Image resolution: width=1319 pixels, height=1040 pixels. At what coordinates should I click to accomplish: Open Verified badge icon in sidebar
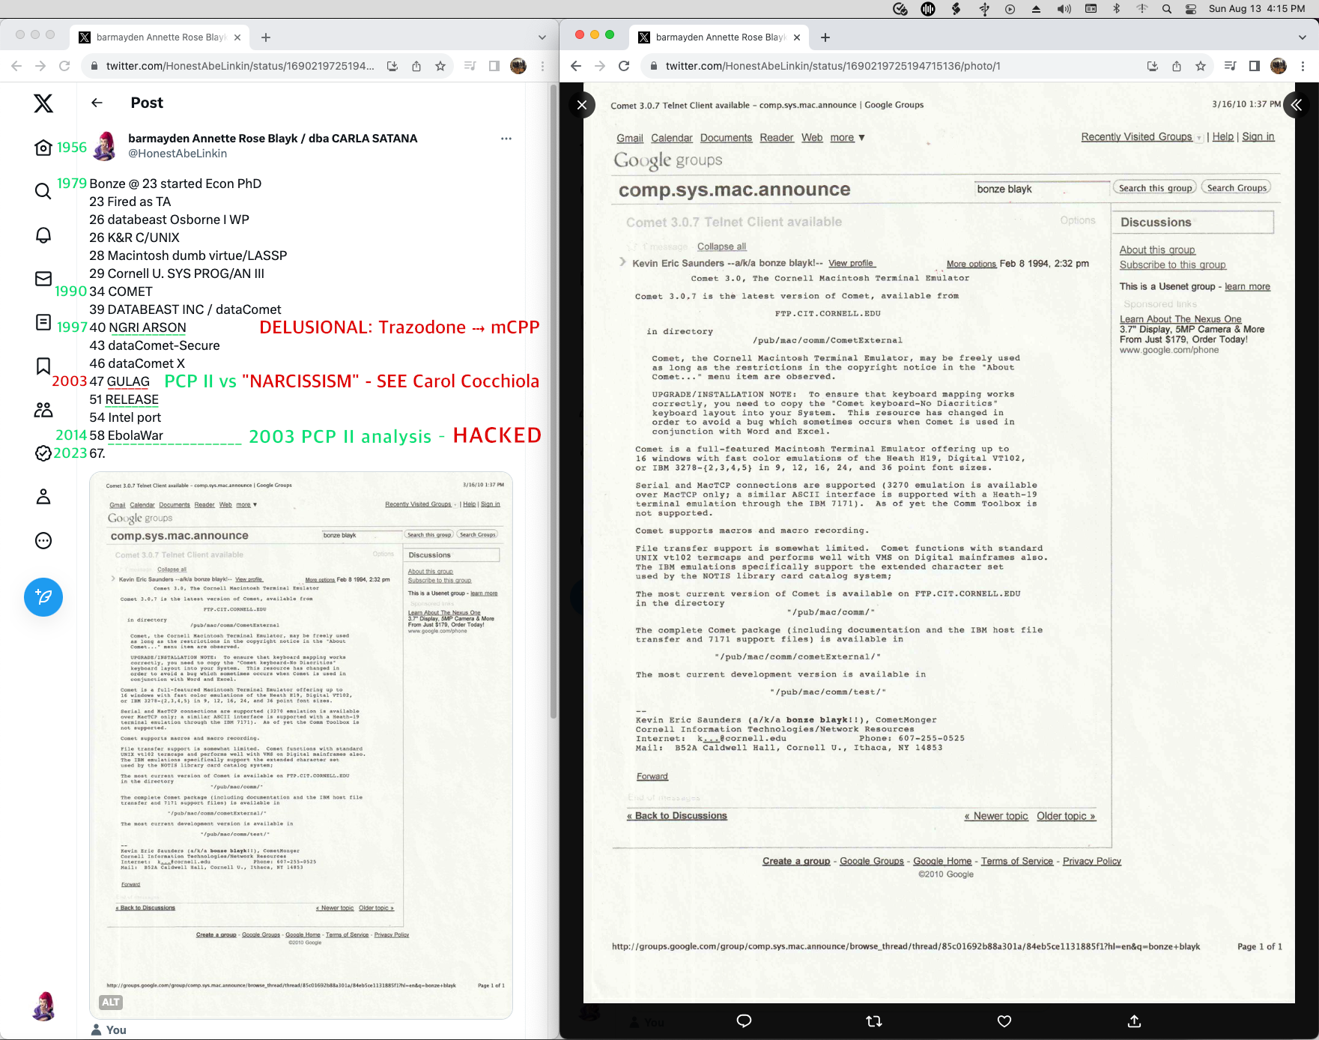[x=43, y=453]
